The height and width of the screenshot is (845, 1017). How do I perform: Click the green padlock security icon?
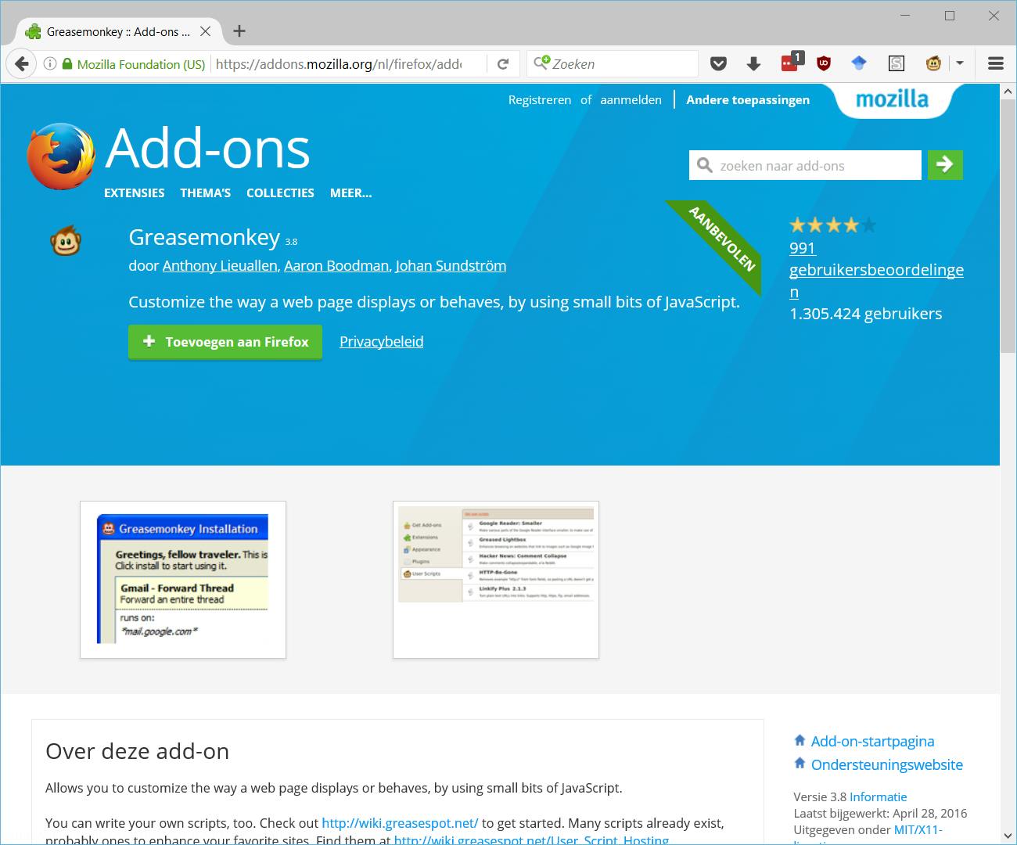[67, 64]
